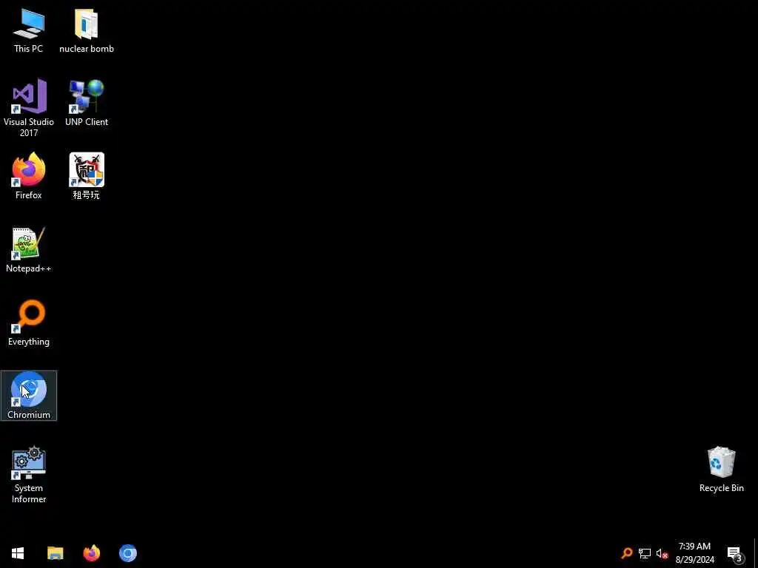This screenshot has height=568, width=758.
Task: Select the This PC desktop icon
Action: click(x=29, y=30)
